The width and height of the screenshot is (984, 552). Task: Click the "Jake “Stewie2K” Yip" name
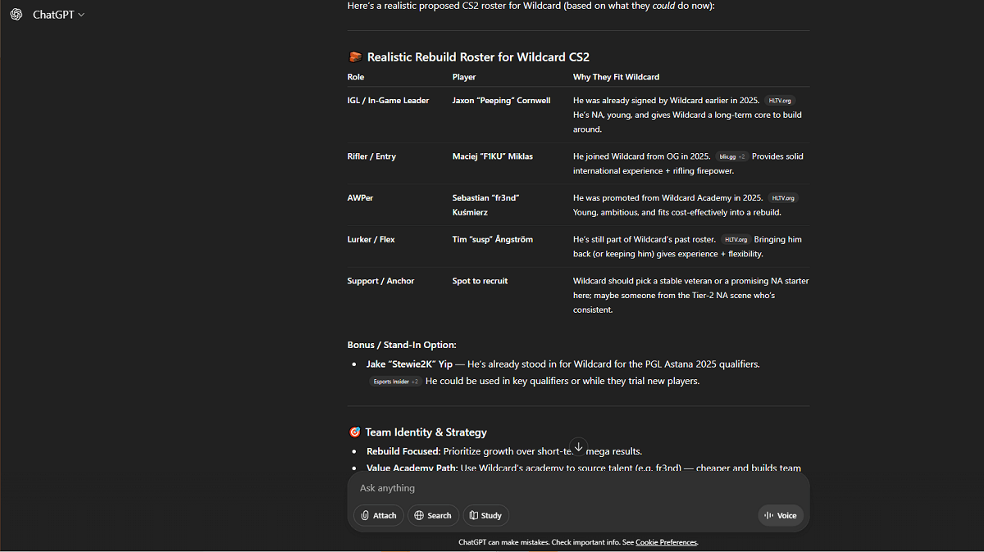pos(409,364)
